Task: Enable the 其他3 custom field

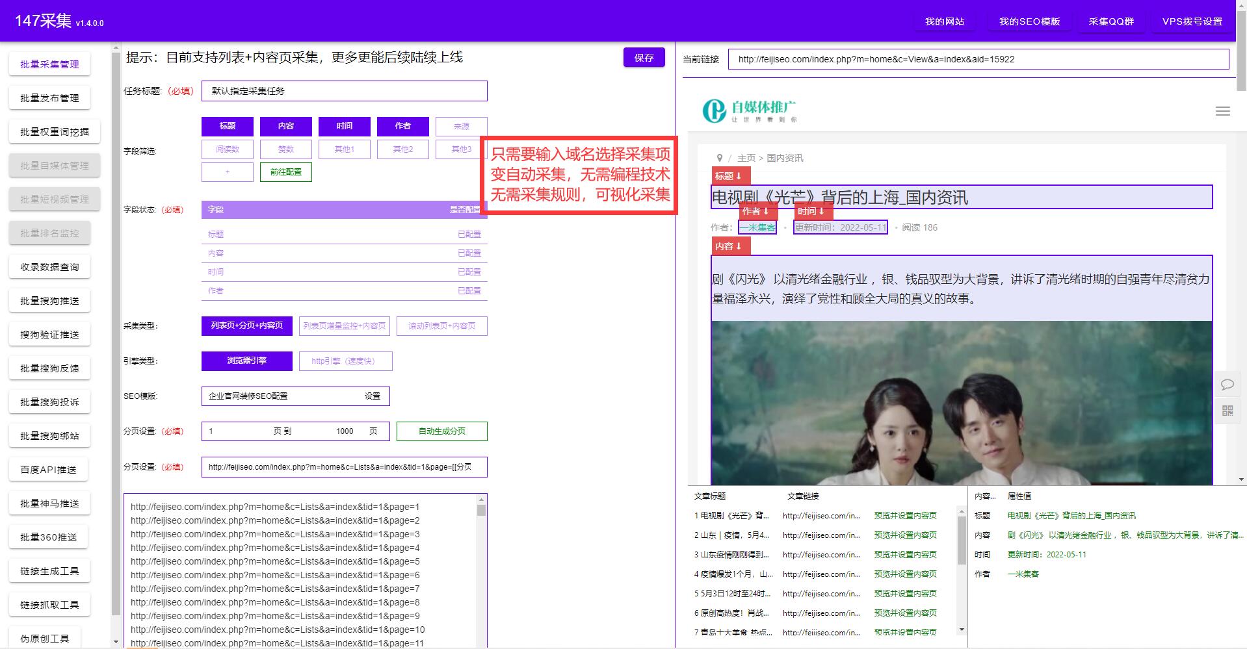Action: 461,149
